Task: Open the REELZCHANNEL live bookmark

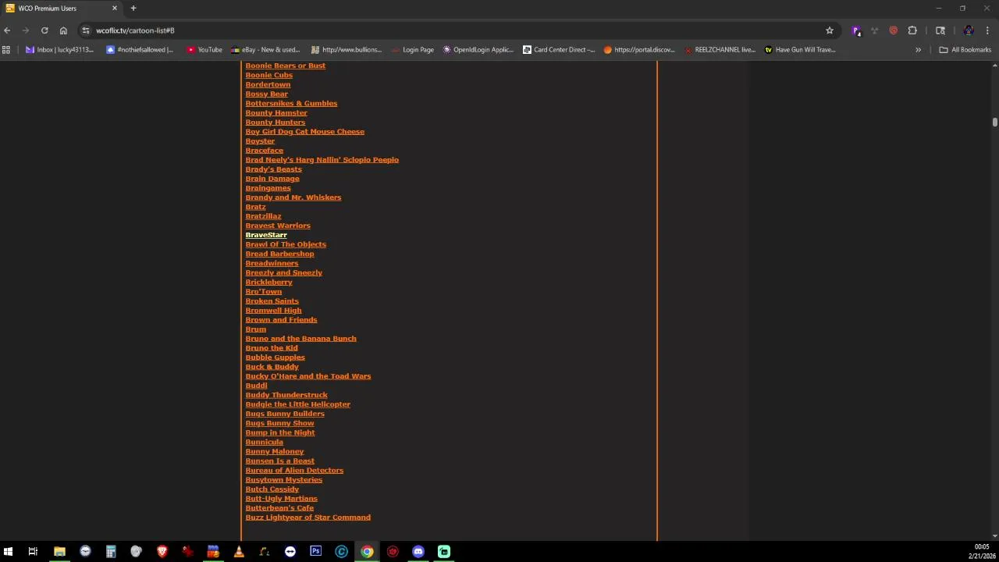Action: (720, 50)
